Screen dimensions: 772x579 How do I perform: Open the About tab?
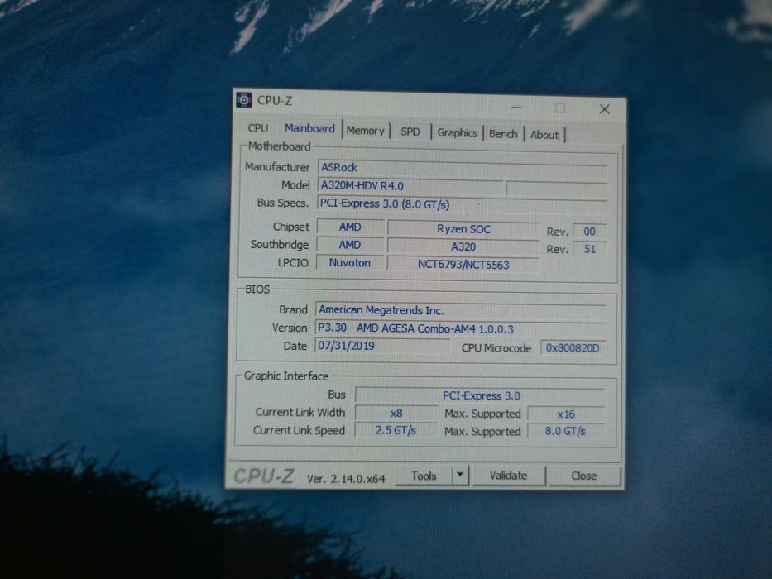(544, 135)
